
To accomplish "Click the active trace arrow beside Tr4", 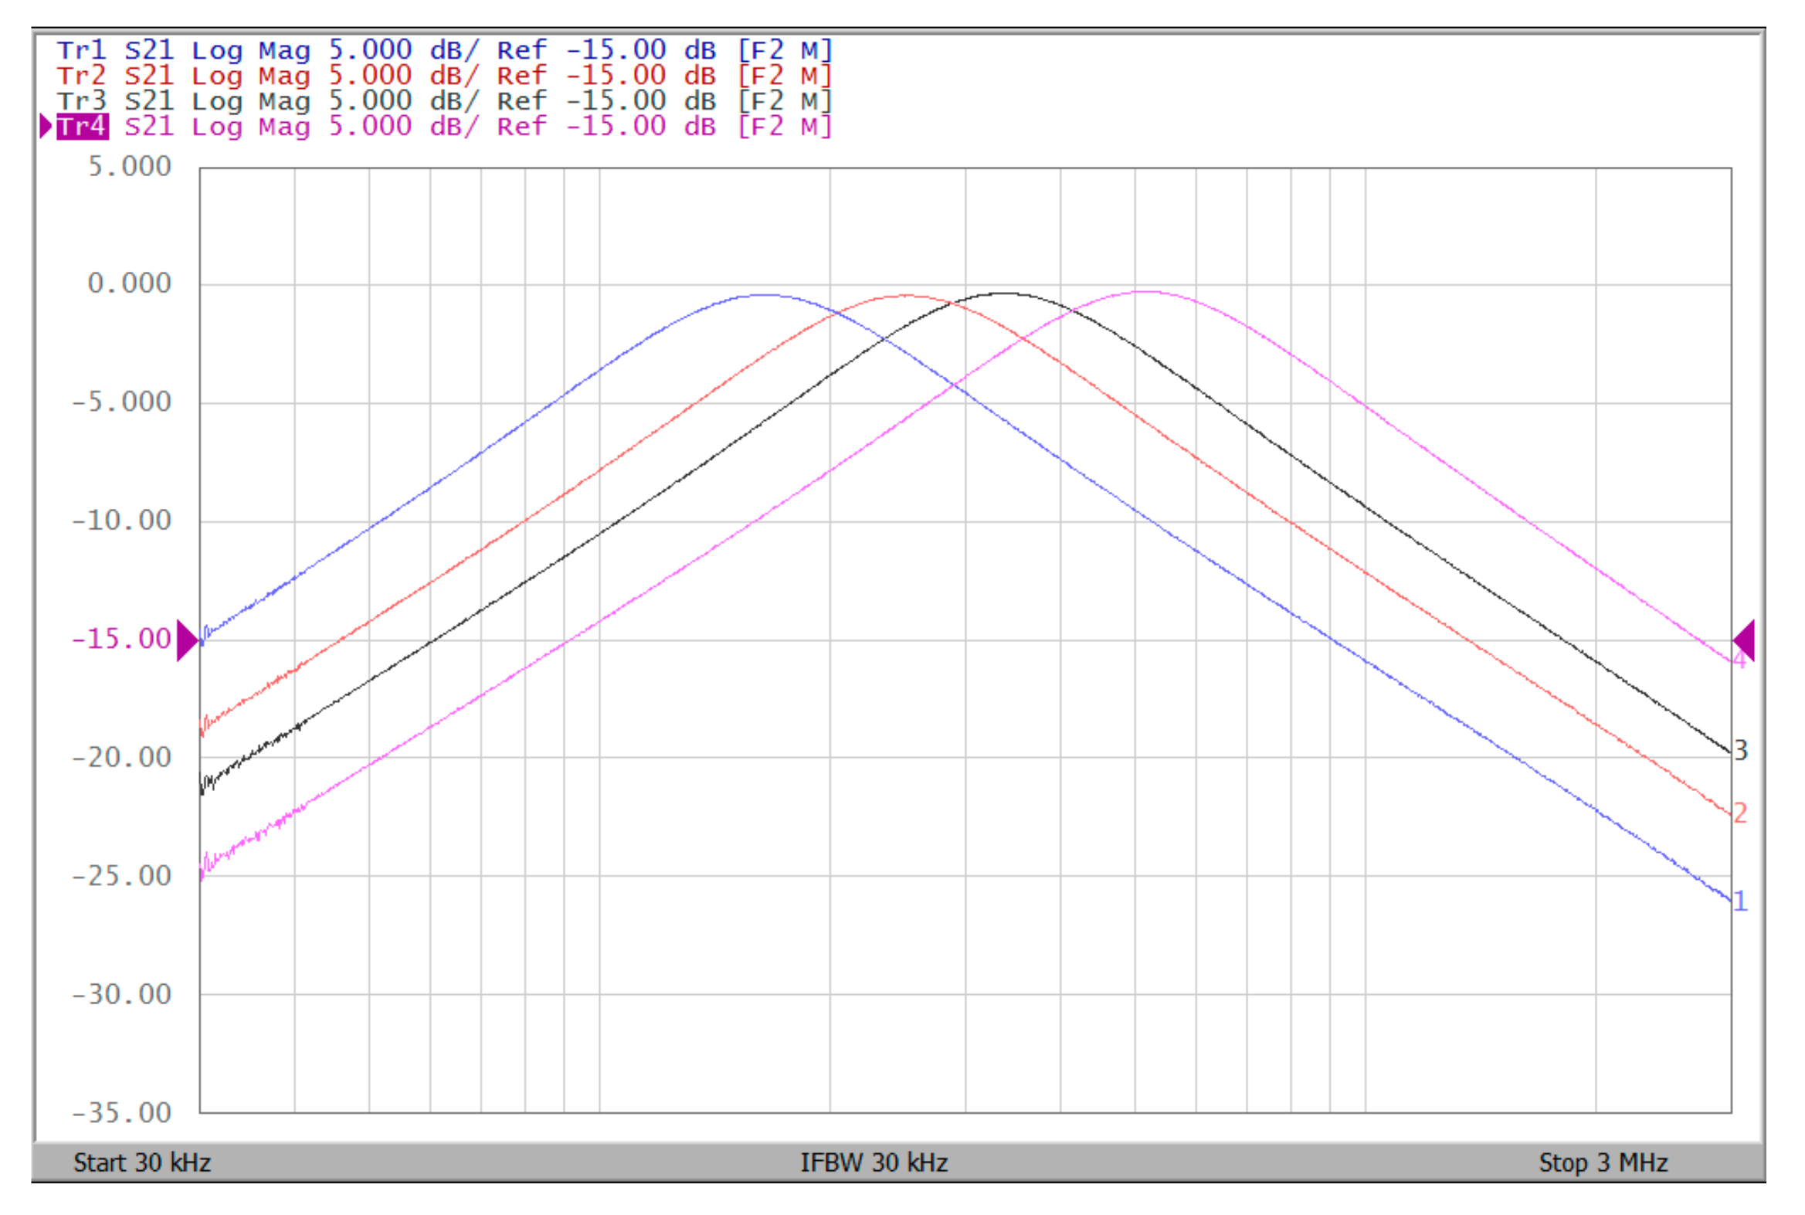I will click(46, 127).
